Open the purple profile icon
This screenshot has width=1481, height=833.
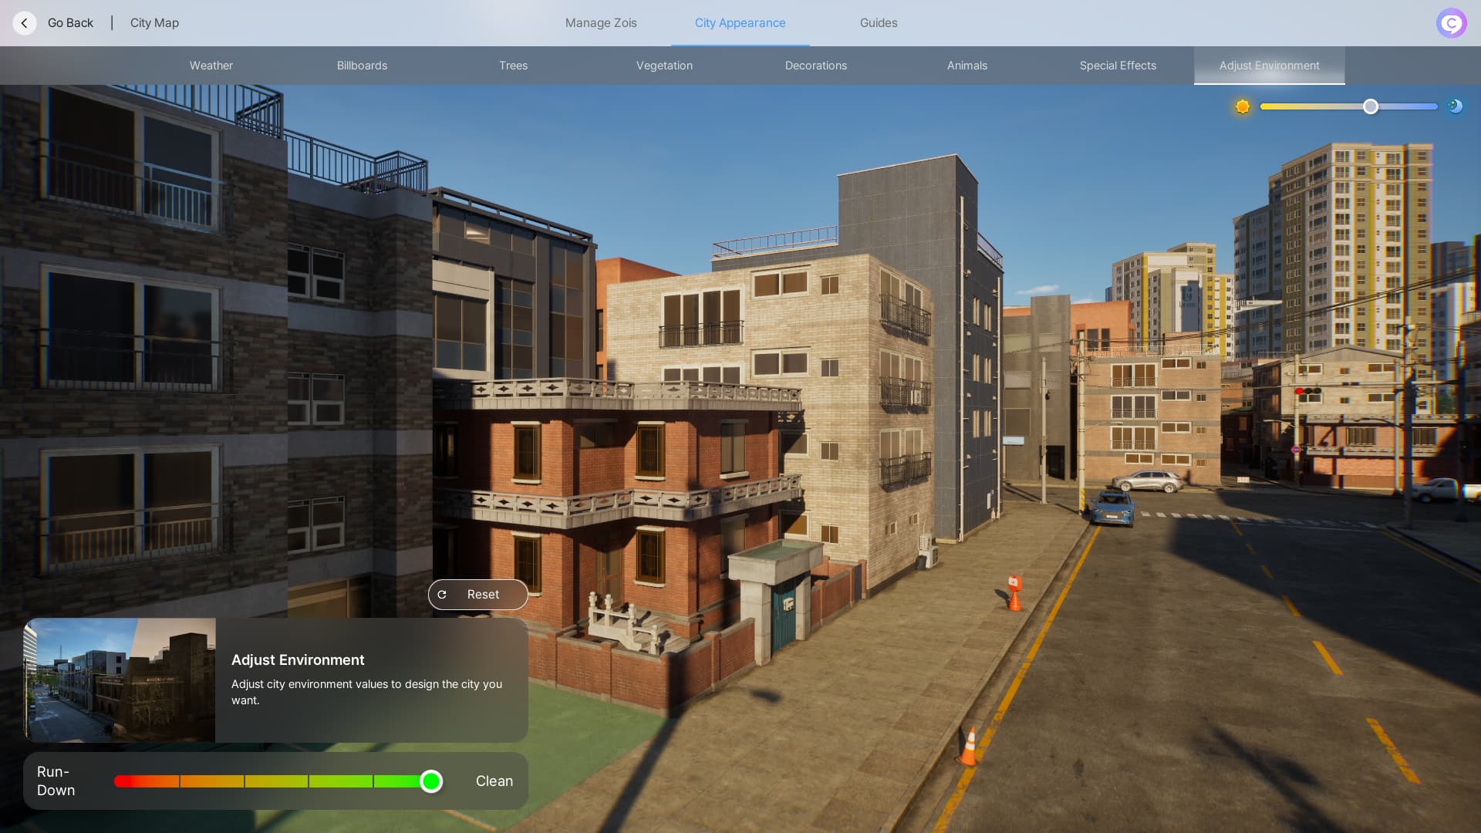pos(1451,23)
